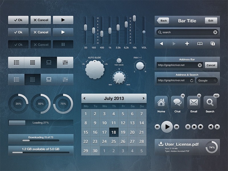This screenshot has height=171, width=228.
Task: Go to previous month in calendar
Action: 84,98
